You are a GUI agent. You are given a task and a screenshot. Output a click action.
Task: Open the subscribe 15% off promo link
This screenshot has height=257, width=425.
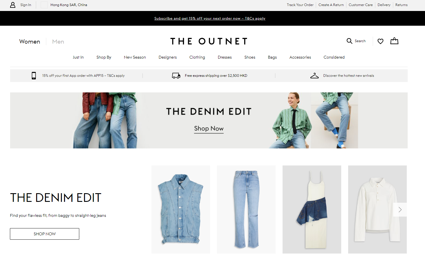click(x=210, y=18)
